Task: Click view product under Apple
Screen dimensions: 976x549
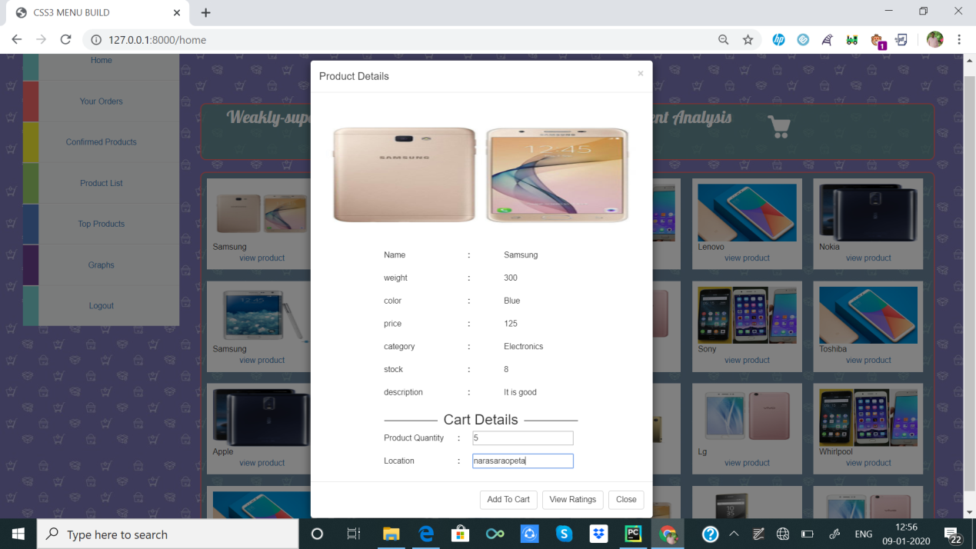Action: click(261, 463)
